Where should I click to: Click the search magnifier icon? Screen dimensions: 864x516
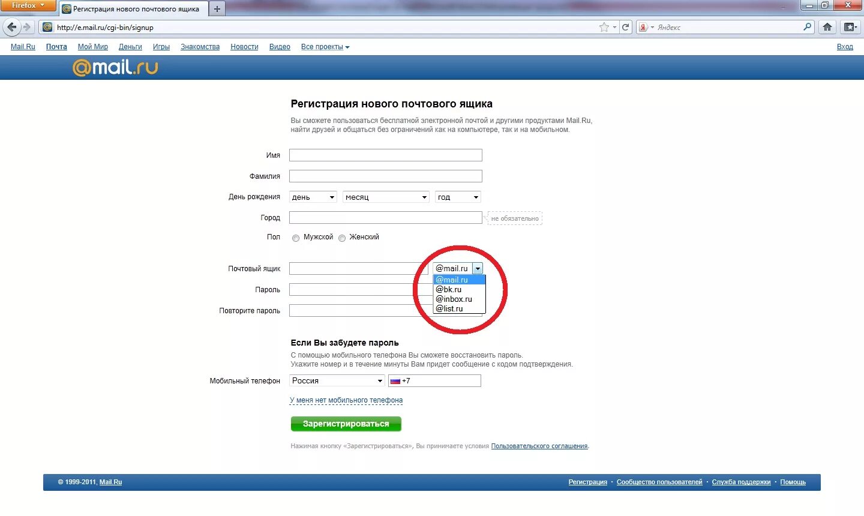tap(807, 27)
